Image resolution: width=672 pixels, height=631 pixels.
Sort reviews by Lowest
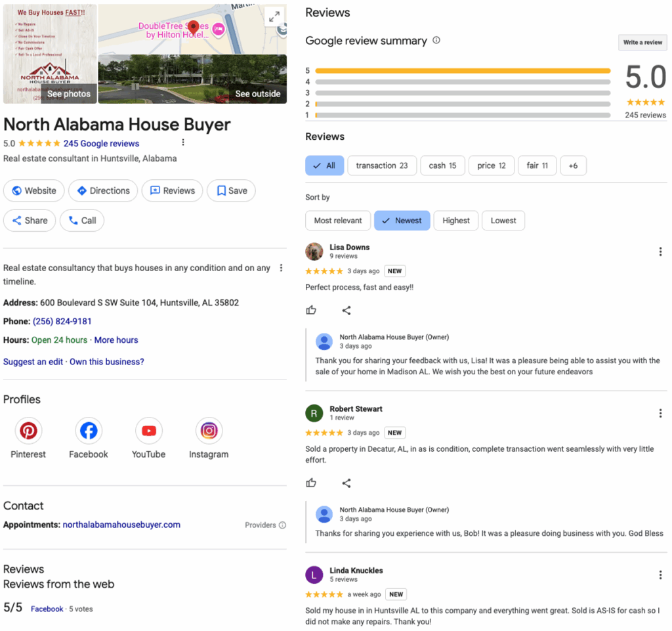[x=503, y=221]
